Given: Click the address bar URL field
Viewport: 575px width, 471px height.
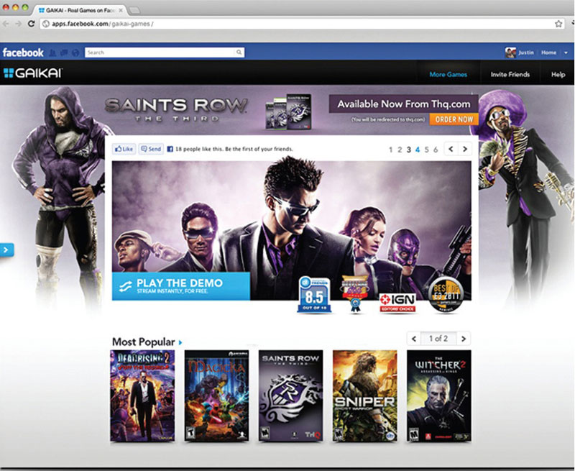Looking at the screenshot, I should tap(300, 24).
